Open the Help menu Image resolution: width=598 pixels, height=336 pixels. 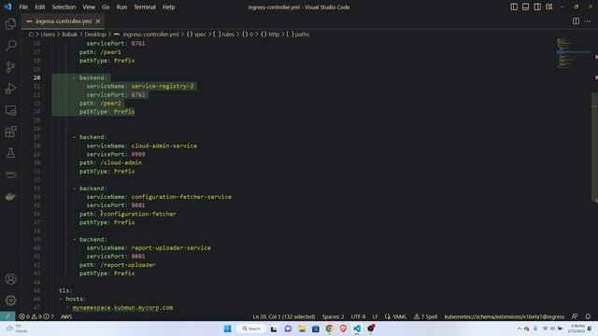168,7
